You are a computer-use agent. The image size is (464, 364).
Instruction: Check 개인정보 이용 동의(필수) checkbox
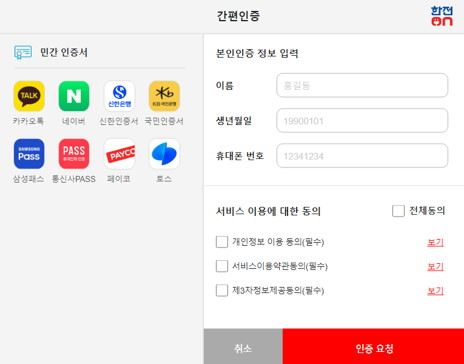click(x=222, y=242)
